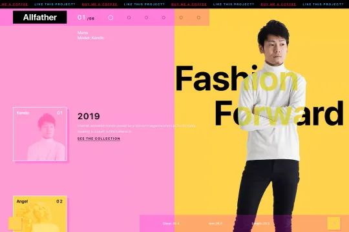The image size is (349, 232).
Task: Open the See The Collection link
Action: pos(99,139)
